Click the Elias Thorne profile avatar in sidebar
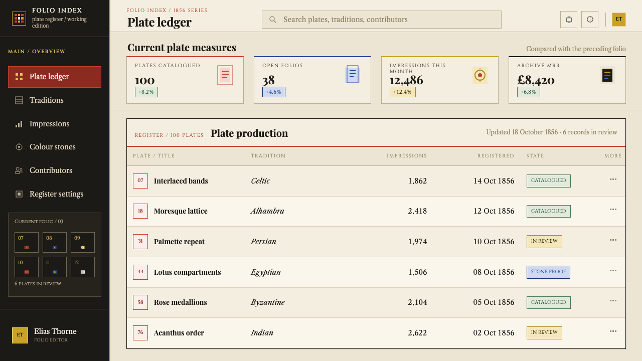 pos(20,335)
